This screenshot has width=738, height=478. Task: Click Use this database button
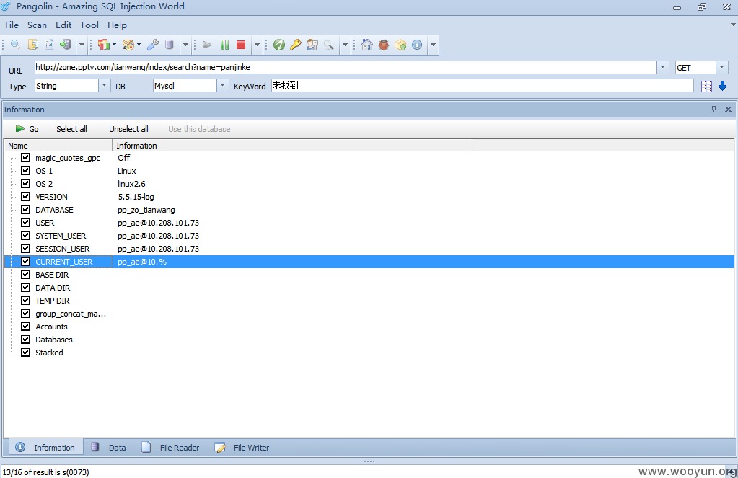tap(199, 129)
